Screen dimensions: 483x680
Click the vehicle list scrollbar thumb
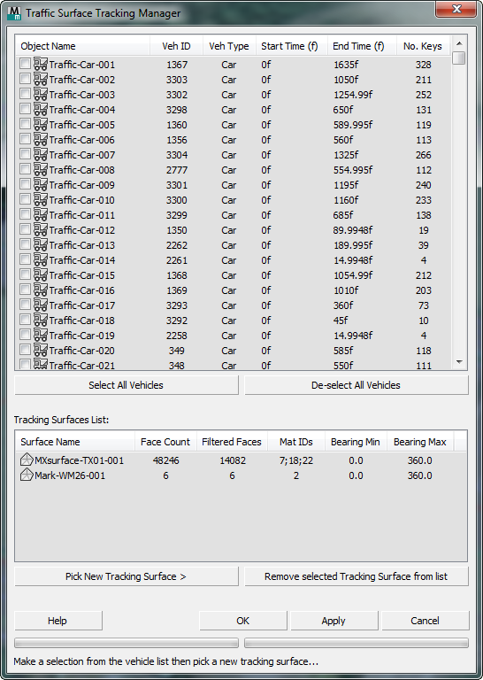coord(459,58)
